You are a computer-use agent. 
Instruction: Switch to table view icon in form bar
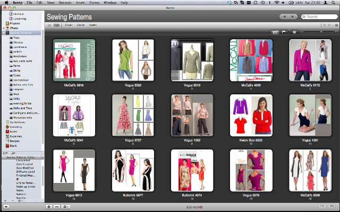(x=49, y=25)
